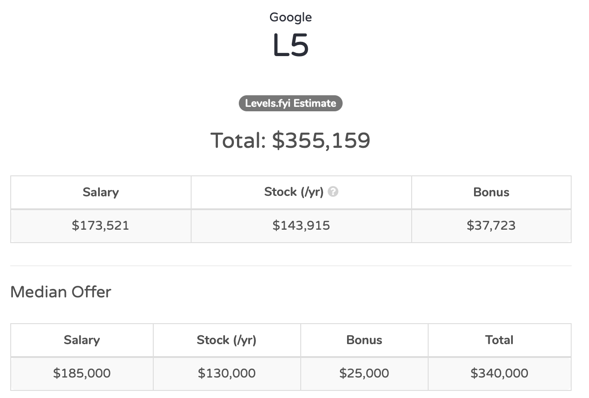The height and width of the screenshot is (398, 589).
Task: Select the $143,915 stock cell
Action: click(301, 225)
